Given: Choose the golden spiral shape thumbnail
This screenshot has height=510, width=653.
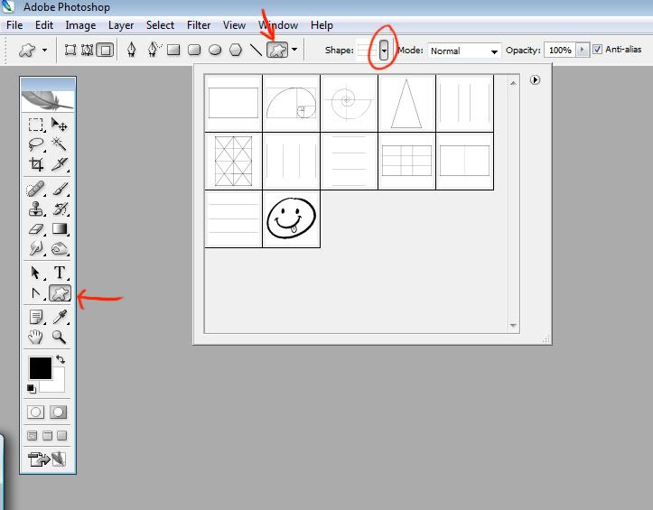Looking at the screenshot, I should (292, 103).
